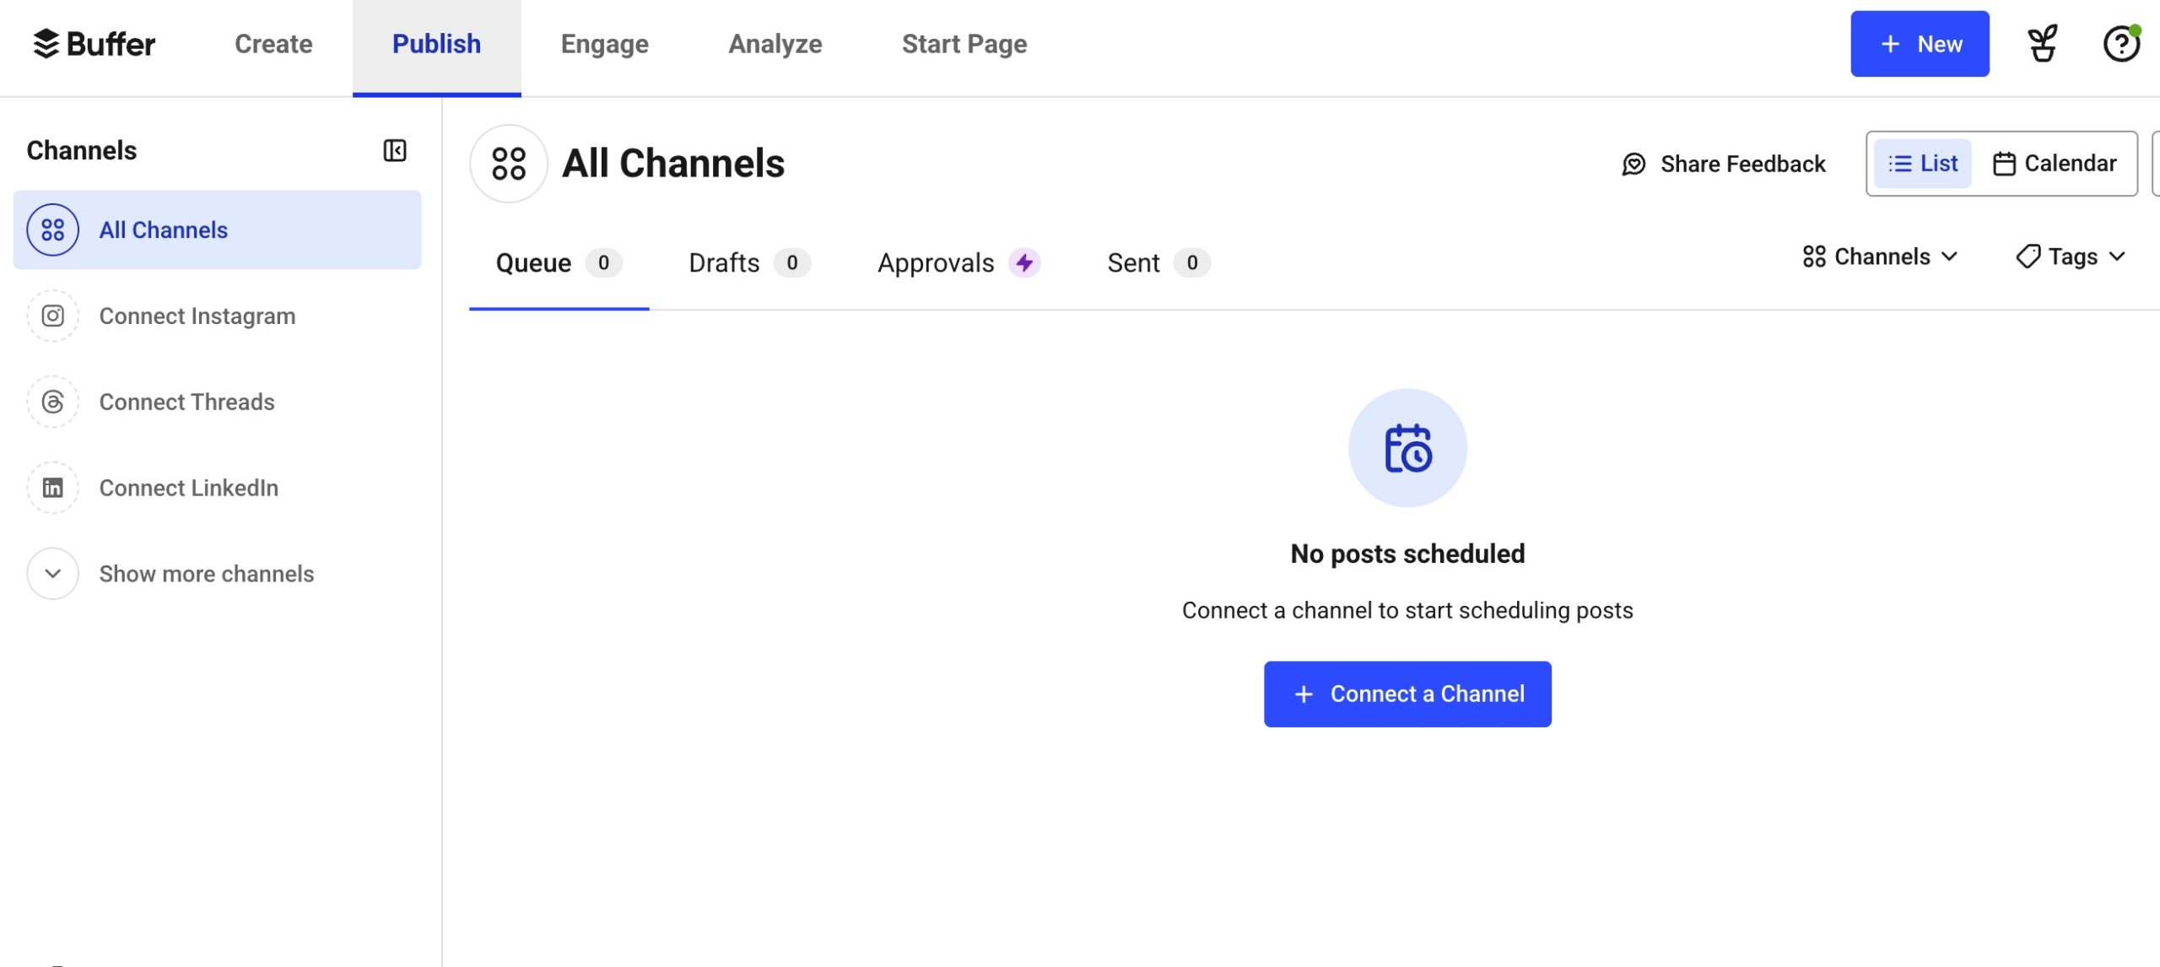
Task: Click the Channels sidebar heading
Action: [82, 150]
